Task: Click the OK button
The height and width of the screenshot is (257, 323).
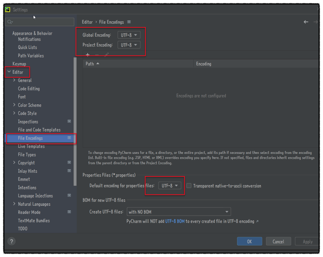Action: tap(250, 241)
